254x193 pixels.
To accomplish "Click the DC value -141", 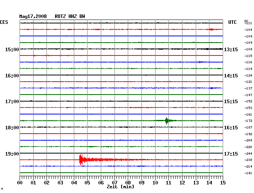I will coord(248,173).
